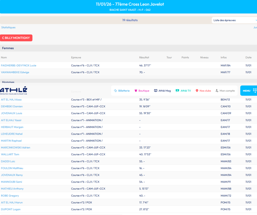This screenshot has height=215, width=257.
Task: Click the Billetterie ticket icon
Action: [x=115, y=91]
